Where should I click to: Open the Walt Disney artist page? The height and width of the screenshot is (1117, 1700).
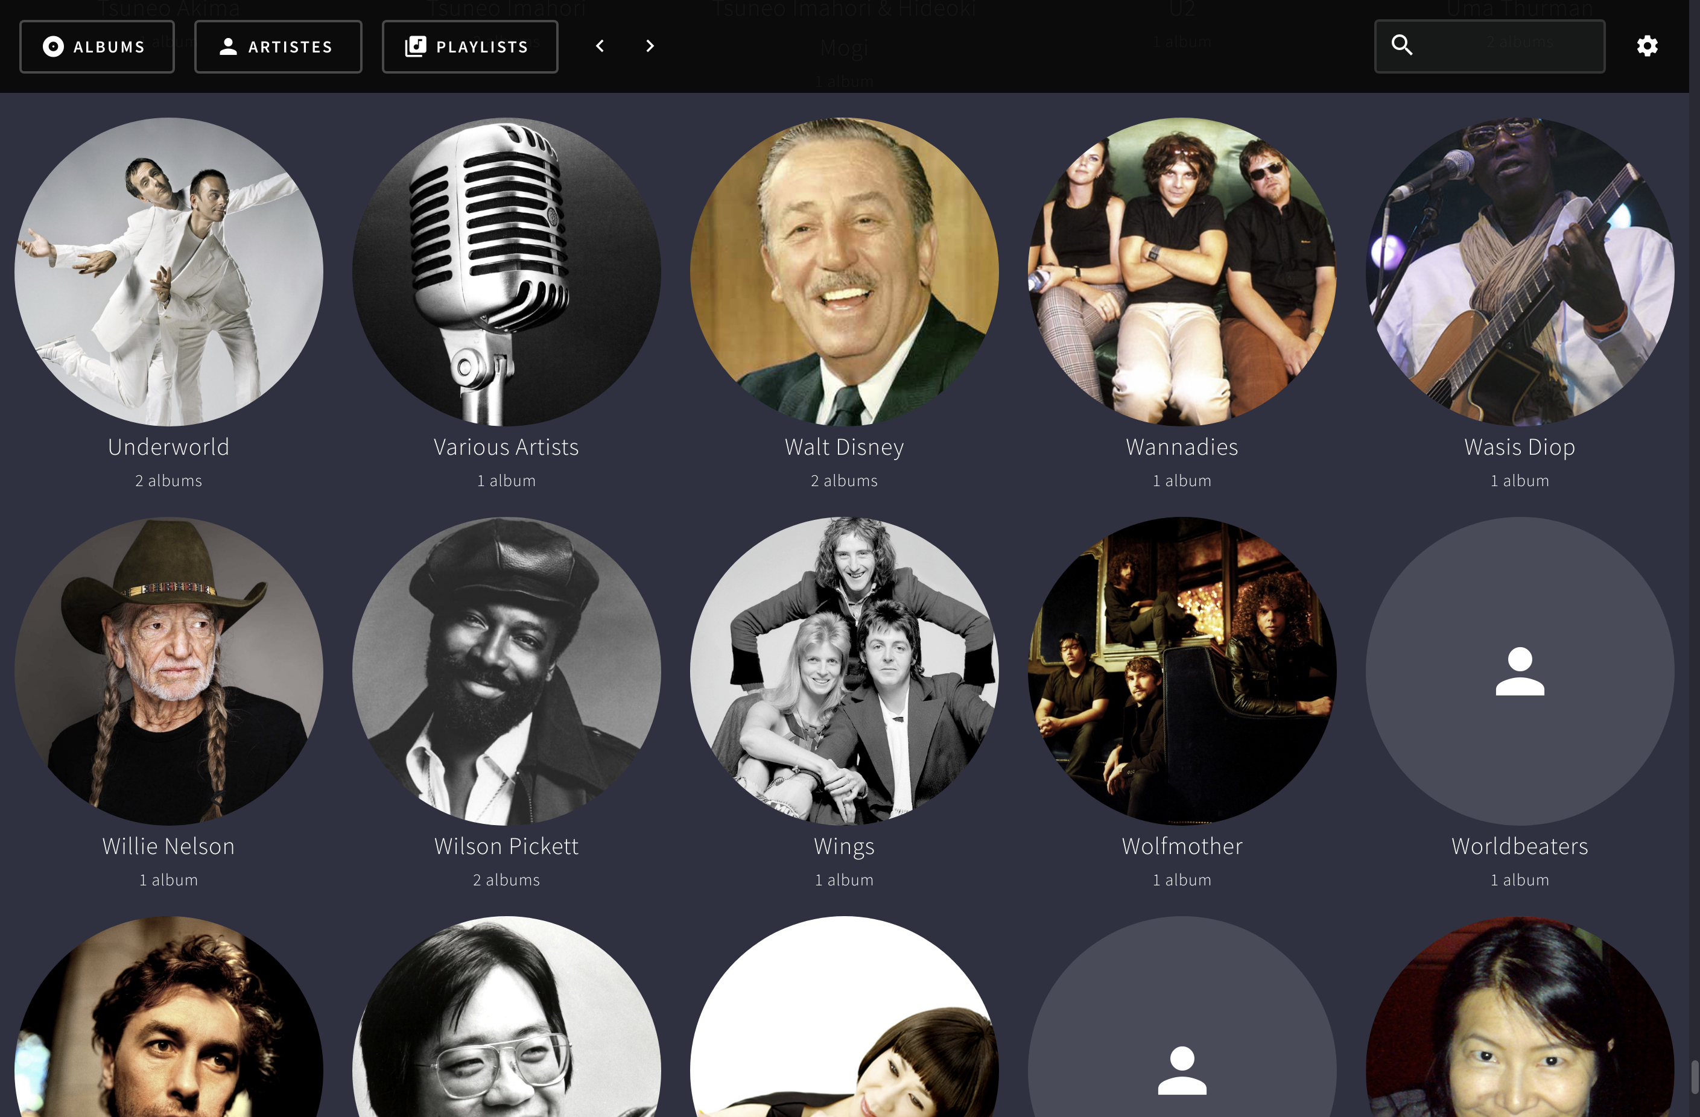tap(843, 271)
